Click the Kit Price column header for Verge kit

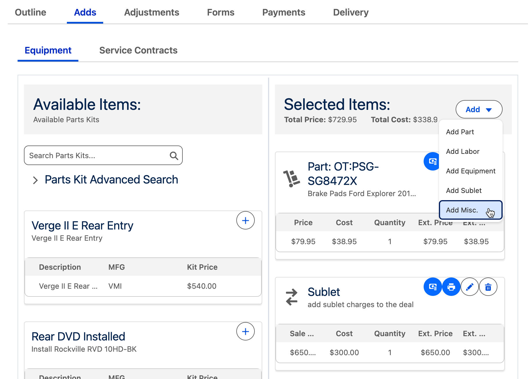click(x=202, y=267)
